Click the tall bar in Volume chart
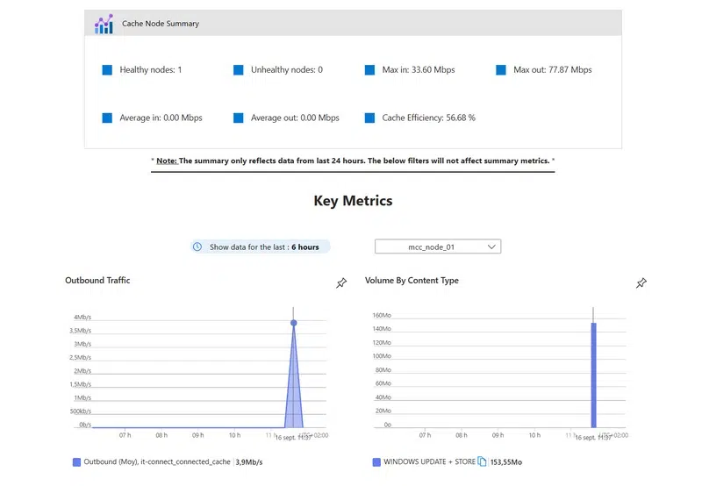Viewport: 702px width, 486px height. tap(593, 375)
